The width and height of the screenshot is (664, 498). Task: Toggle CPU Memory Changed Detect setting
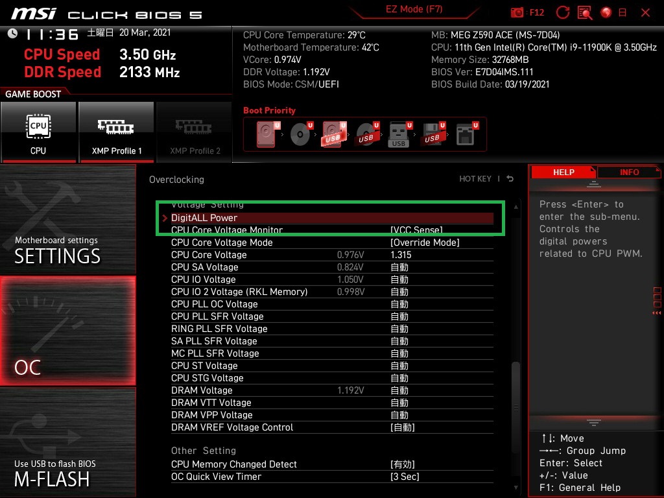[x=402, y=464]
